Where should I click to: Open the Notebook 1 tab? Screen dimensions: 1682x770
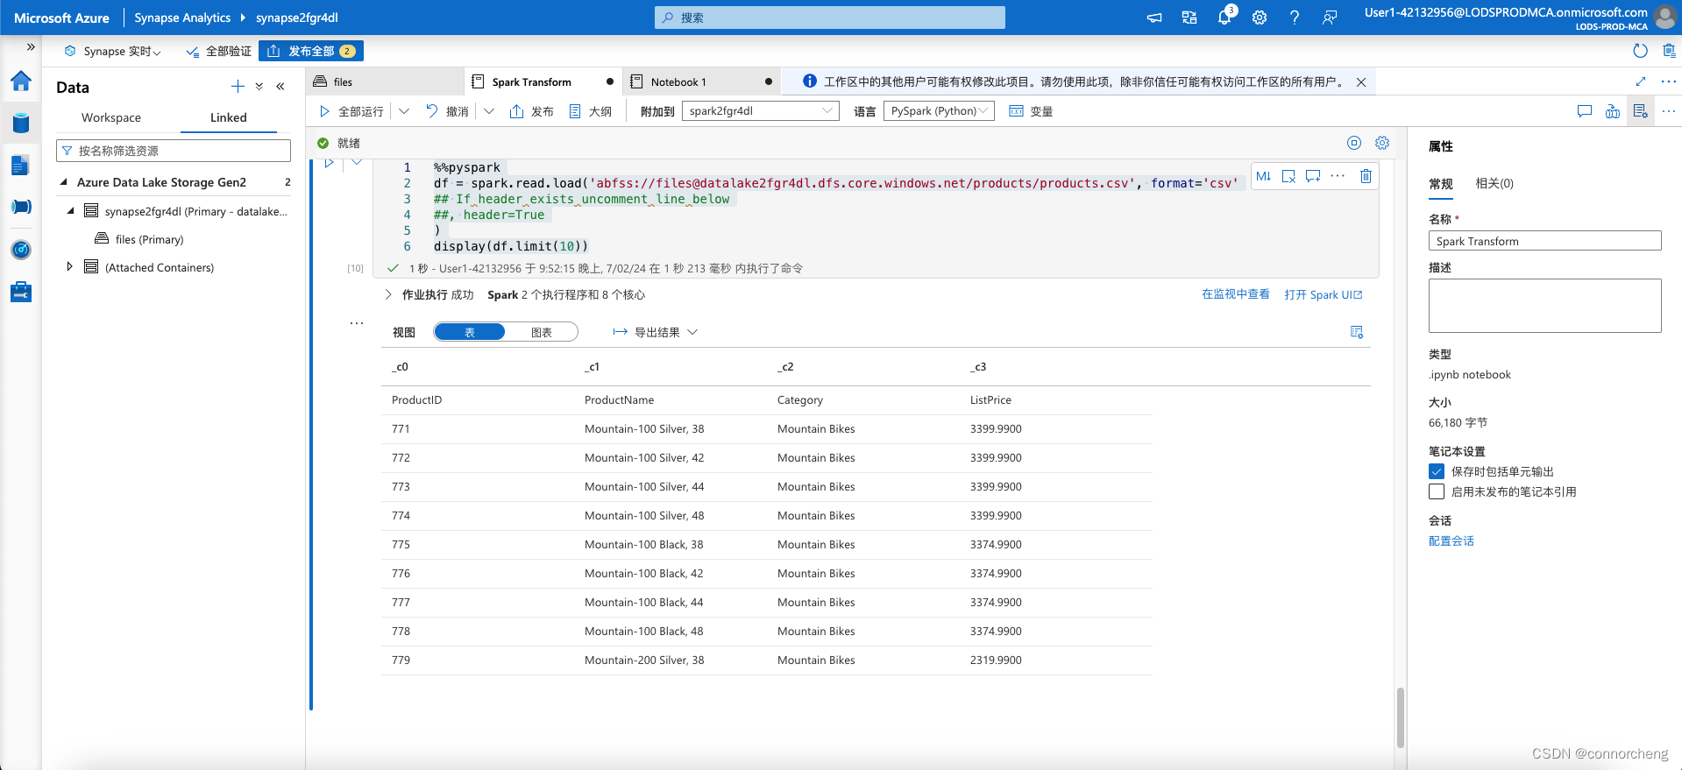(x=701, y=81)
